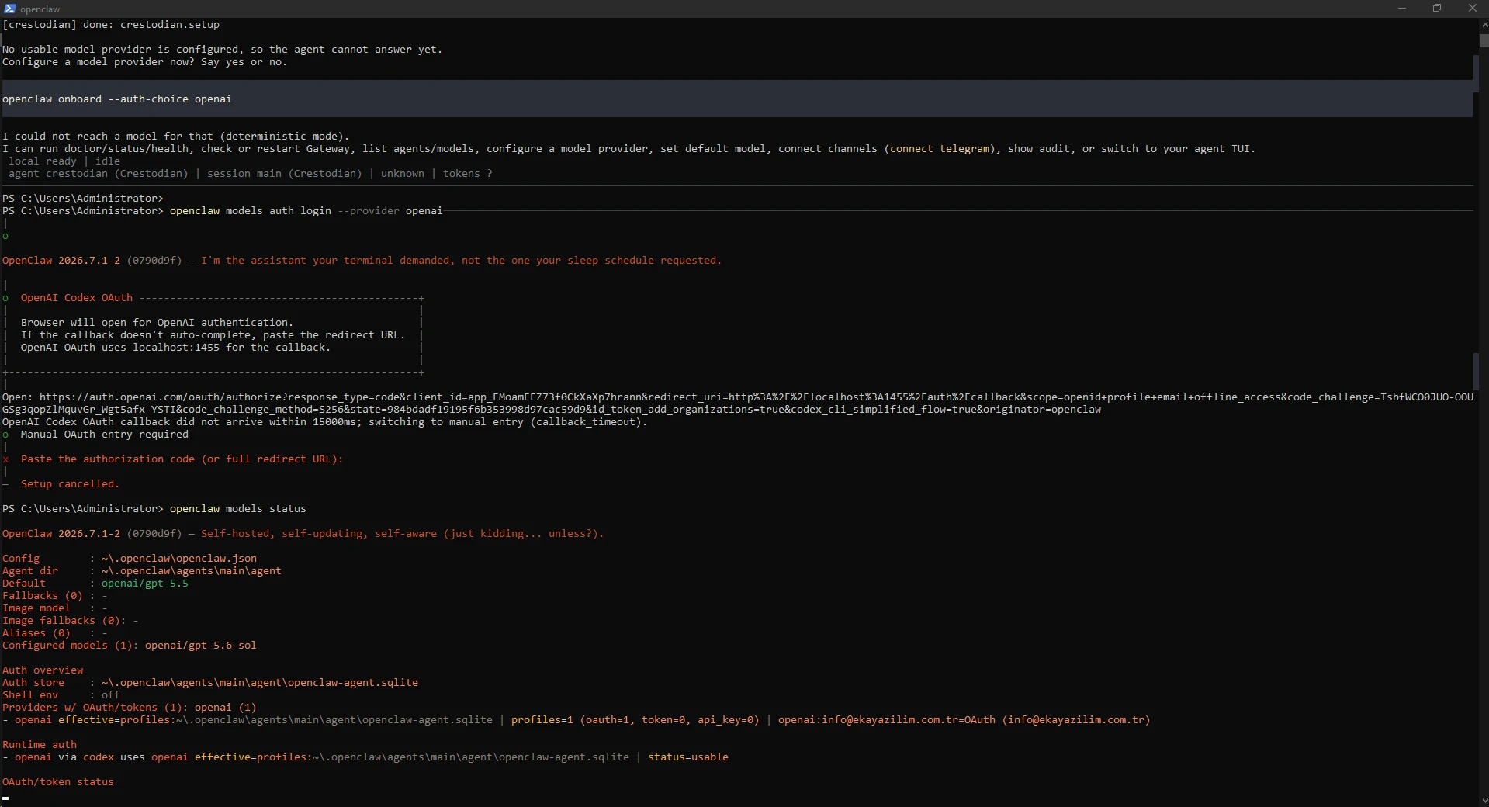The height and width of the screenshot is (807, 1489).
Task: Click 'Providers w/ OAuth/tokens (1)' line
Action: pos(130,708)
